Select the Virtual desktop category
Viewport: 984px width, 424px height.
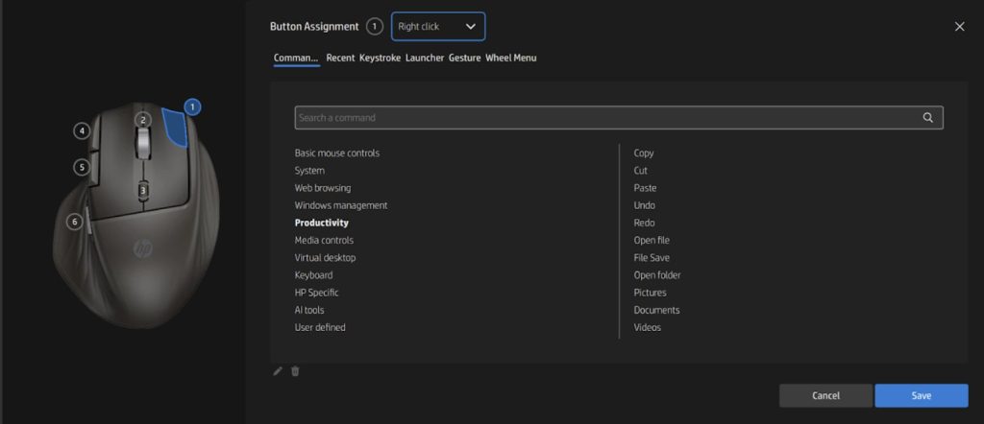[325, 257]
